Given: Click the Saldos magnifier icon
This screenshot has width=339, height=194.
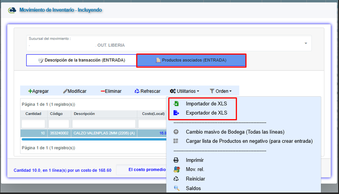Looking at the screenshot, I should (x=176, y=188).
